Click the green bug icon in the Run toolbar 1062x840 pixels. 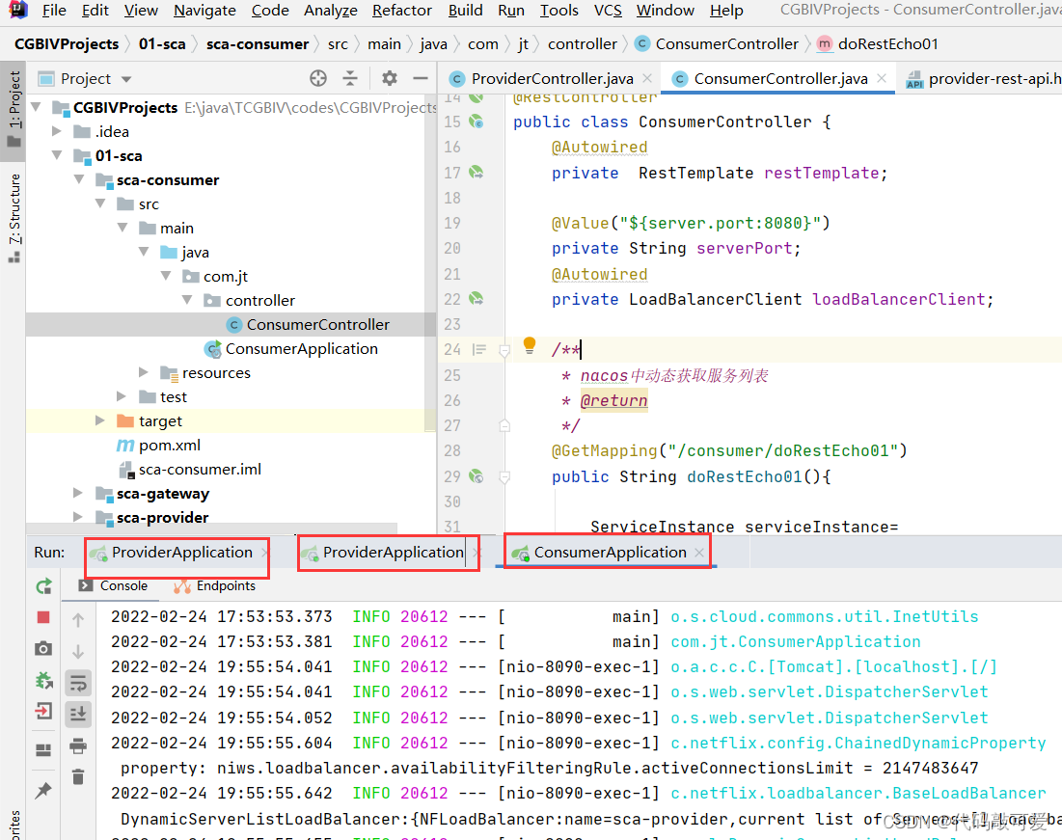point(43,680)
